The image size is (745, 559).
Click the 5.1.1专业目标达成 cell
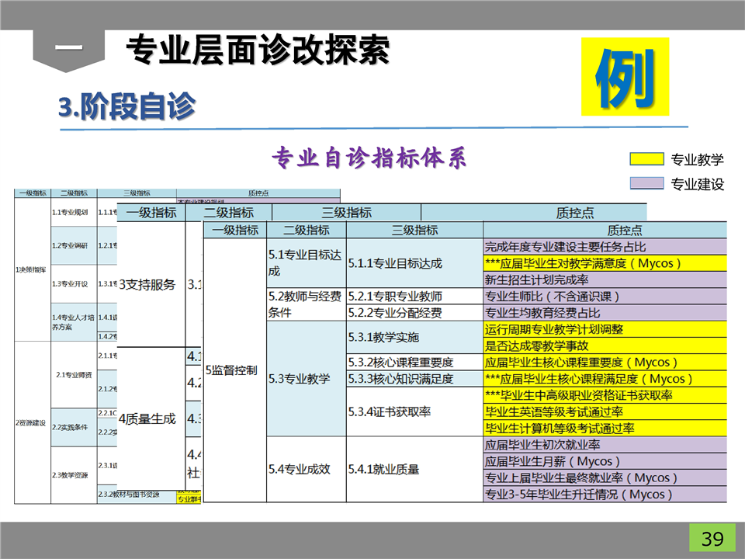[x=414, y=263]
